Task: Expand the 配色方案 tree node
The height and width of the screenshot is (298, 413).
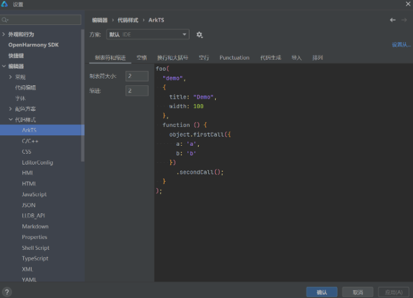Action: tap(10, 109)
